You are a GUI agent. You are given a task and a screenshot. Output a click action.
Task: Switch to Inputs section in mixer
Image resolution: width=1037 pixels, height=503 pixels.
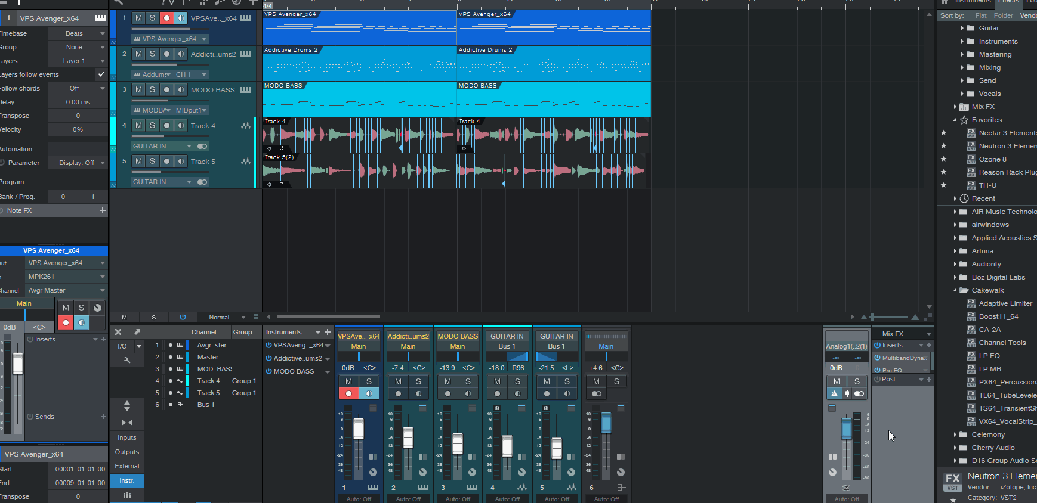click(x=126, y=437)
